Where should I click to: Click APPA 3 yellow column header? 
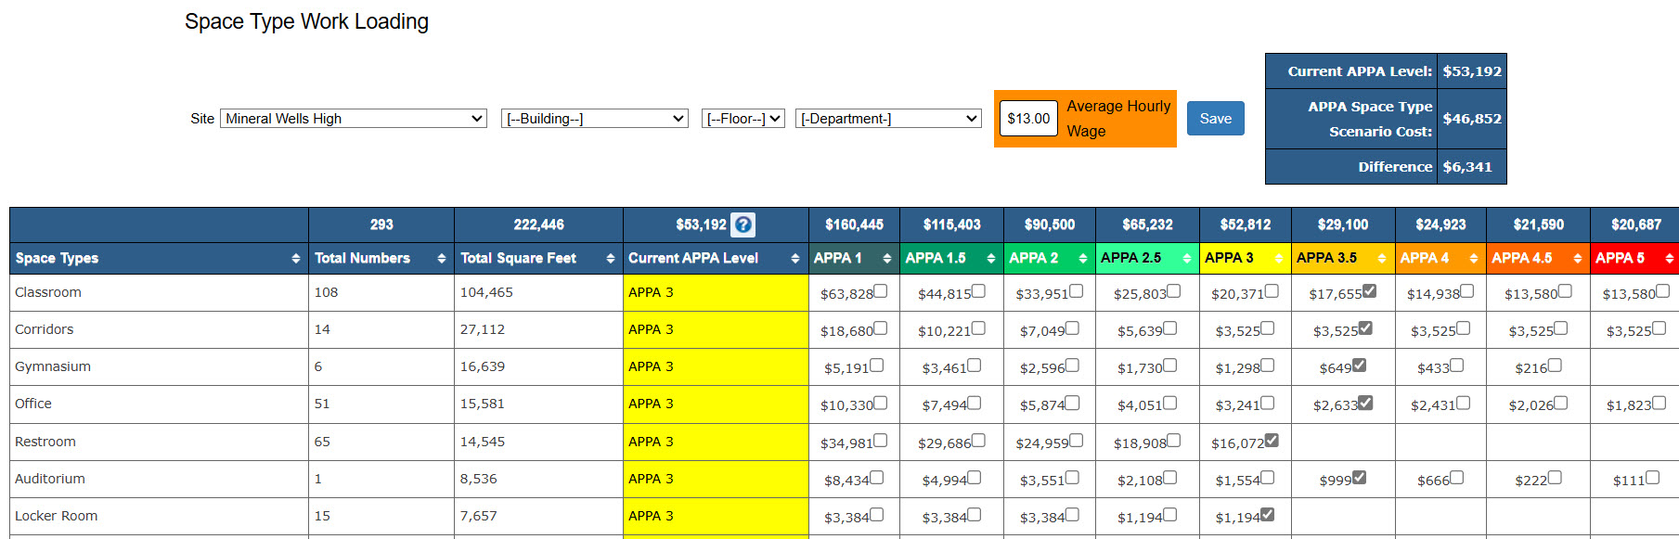[x=1245, y=259]
